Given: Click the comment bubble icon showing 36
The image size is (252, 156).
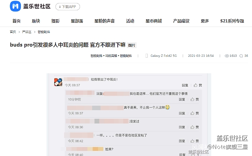Looking at the screenshot, I should coord(241,56).
